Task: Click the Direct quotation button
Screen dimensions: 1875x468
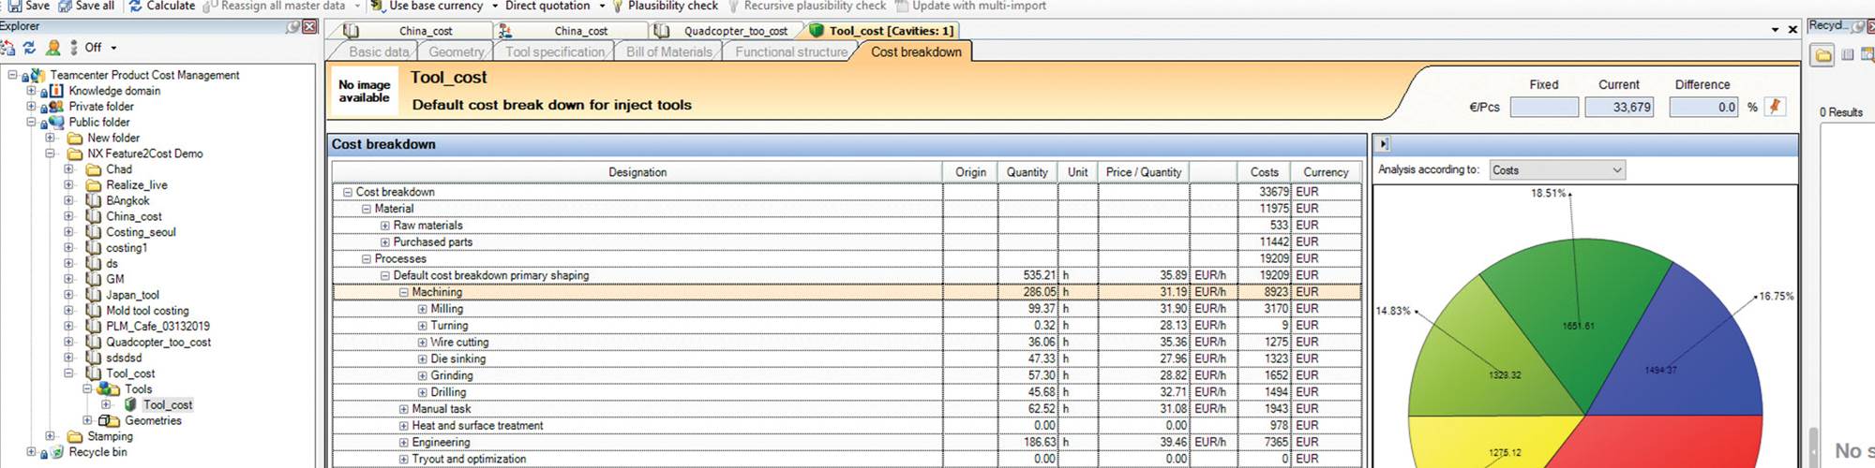Action: [547, 6]
